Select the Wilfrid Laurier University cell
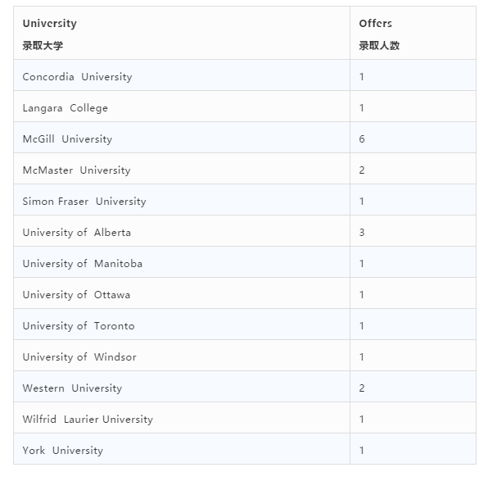The image size is (488, 481). [x=182, y=418]
